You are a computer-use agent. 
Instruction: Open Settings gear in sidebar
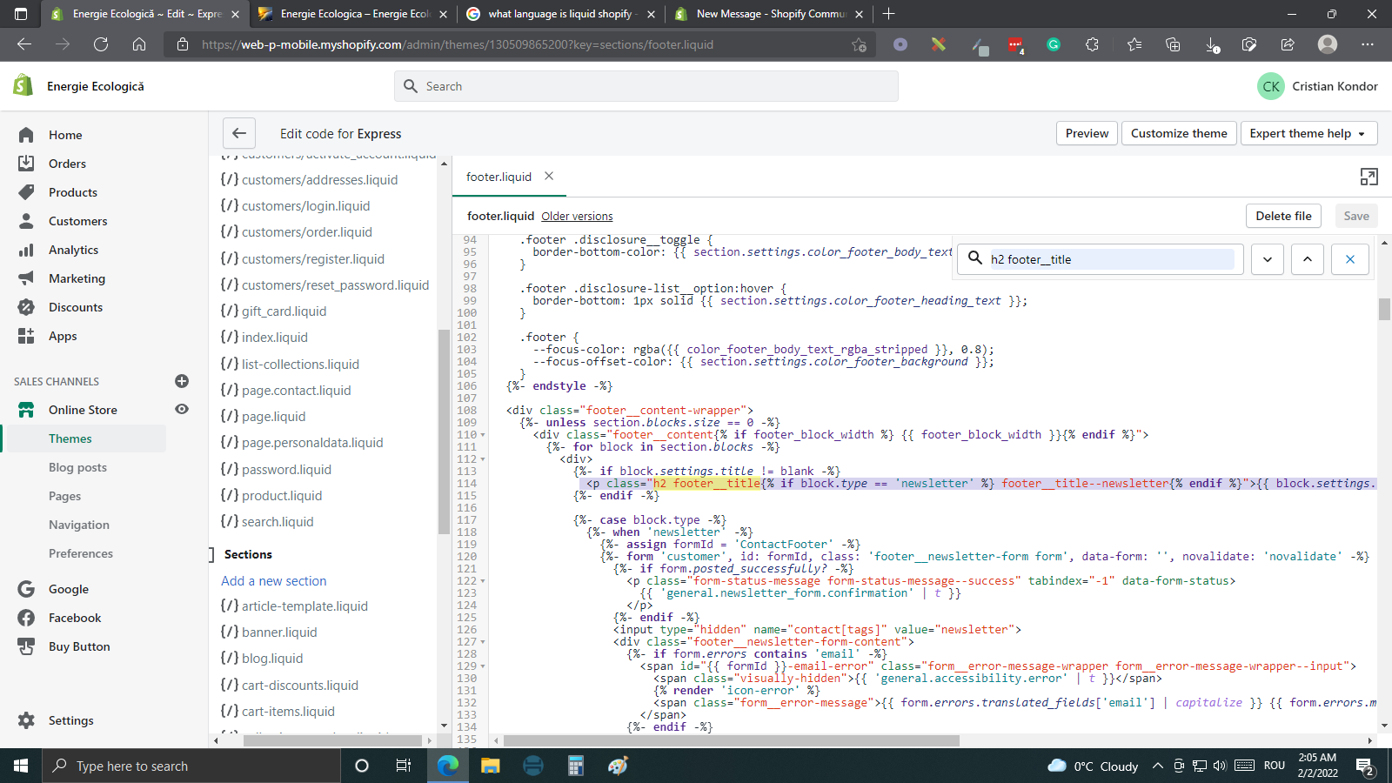pos(27,720)
